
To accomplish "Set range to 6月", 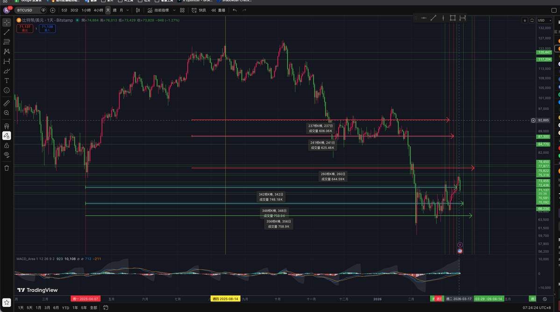I will (x=56, y=308).
